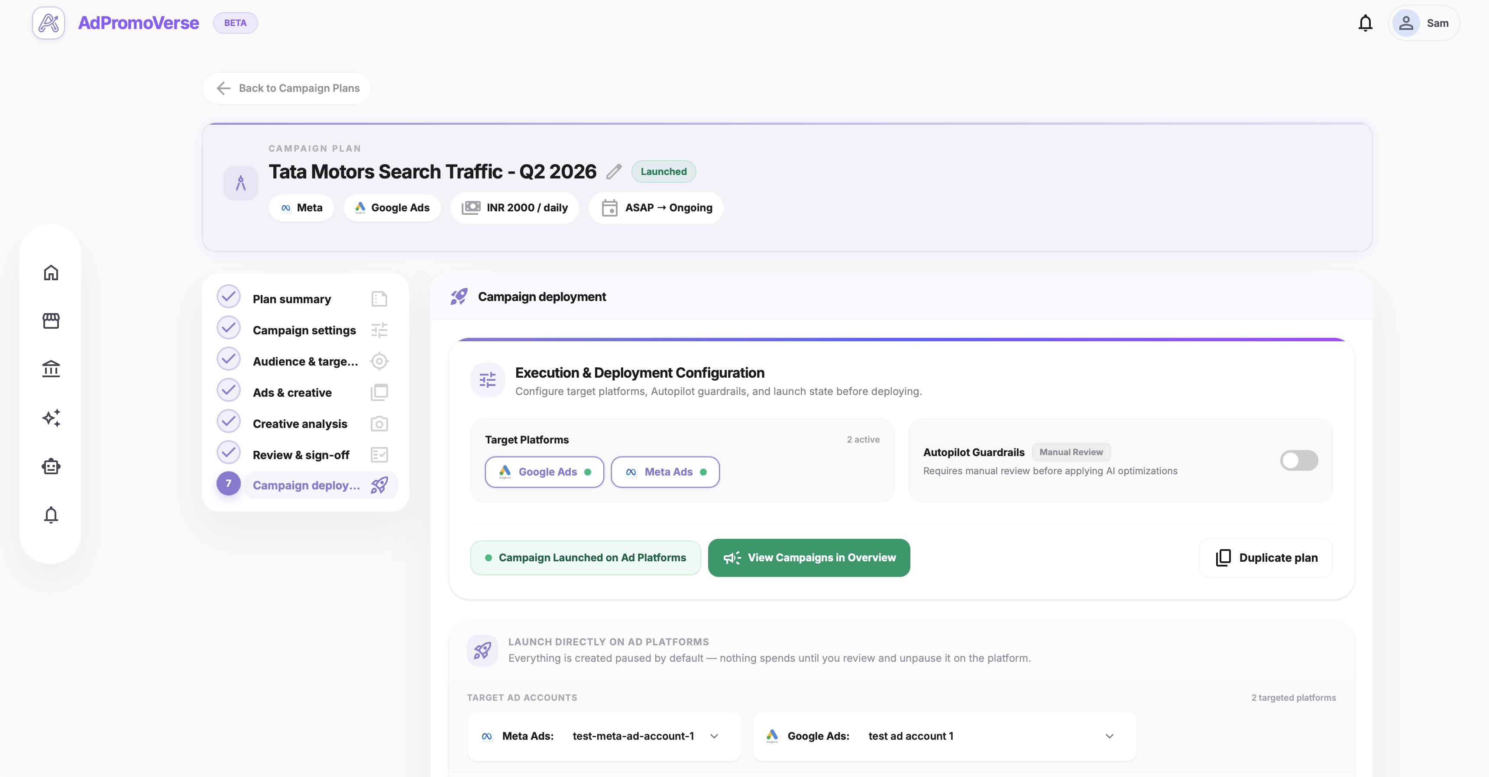Click the Plan summary document icon
1489x777 pixels.
379,299
